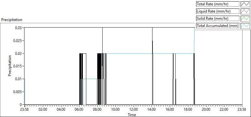Click the leftmost 23:58 time label
The width and height of the screenshot is (251, 117).
(25, 110)
